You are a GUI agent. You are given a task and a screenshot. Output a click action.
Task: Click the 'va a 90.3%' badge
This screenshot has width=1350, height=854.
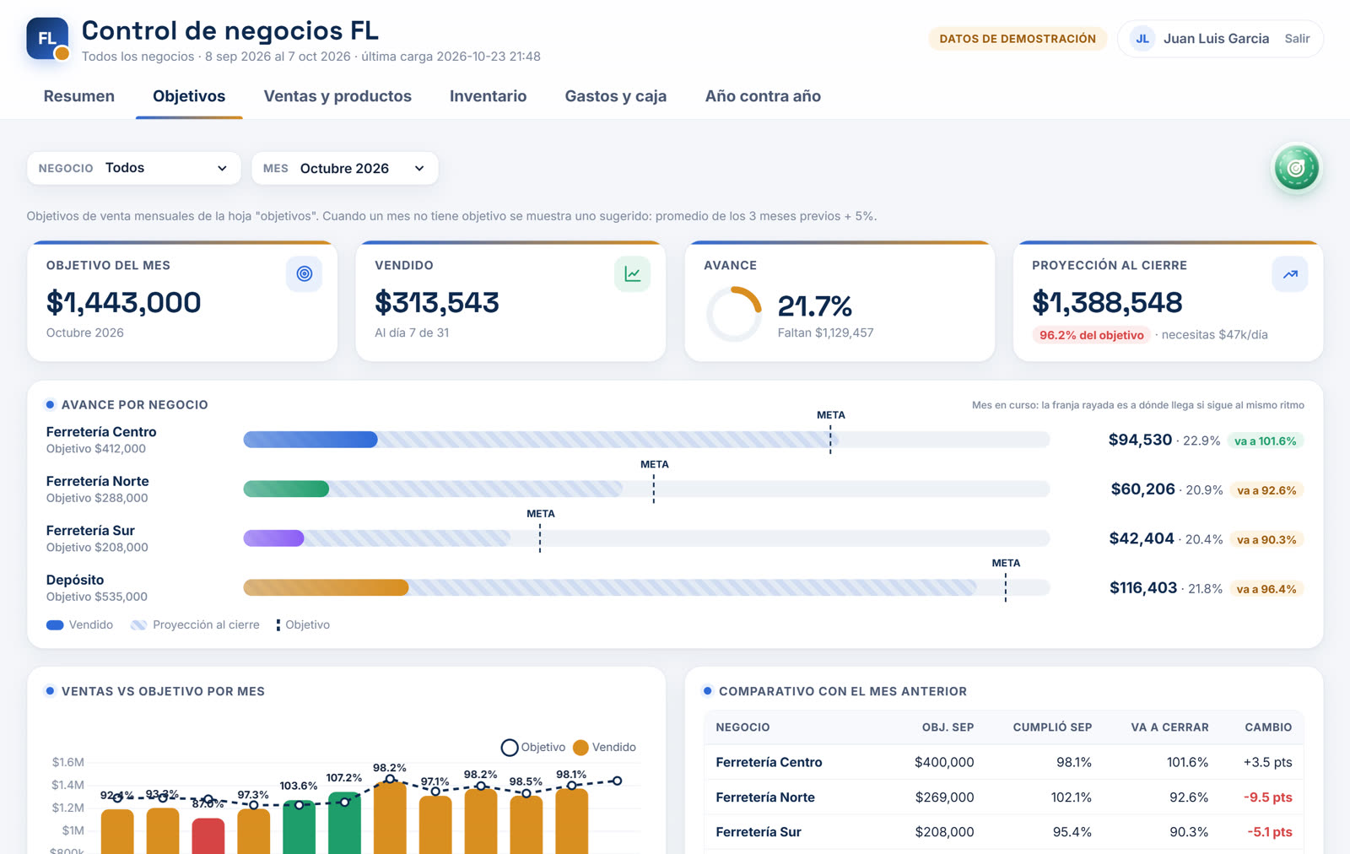click(x=1266, y=539)
